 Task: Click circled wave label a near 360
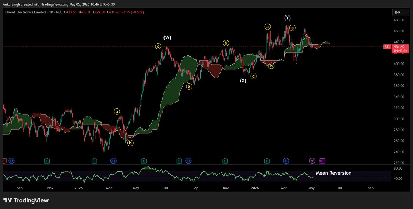tap(189, 87)
